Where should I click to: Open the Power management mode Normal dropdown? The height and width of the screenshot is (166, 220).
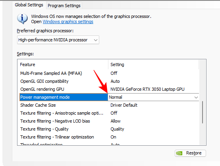click(154, 97)
